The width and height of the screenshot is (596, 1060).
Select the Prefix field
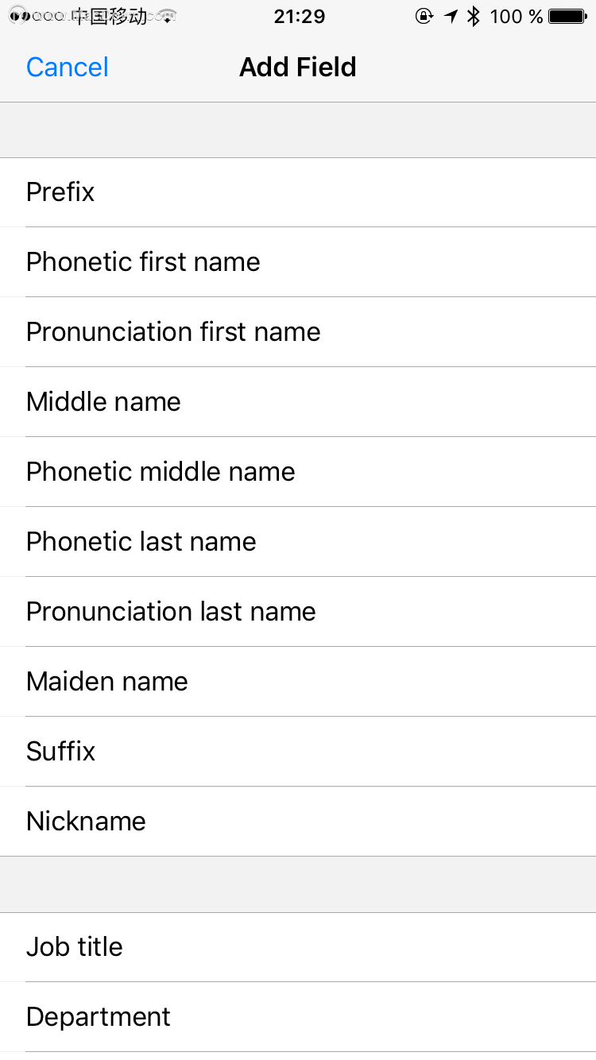coord(298,192)
